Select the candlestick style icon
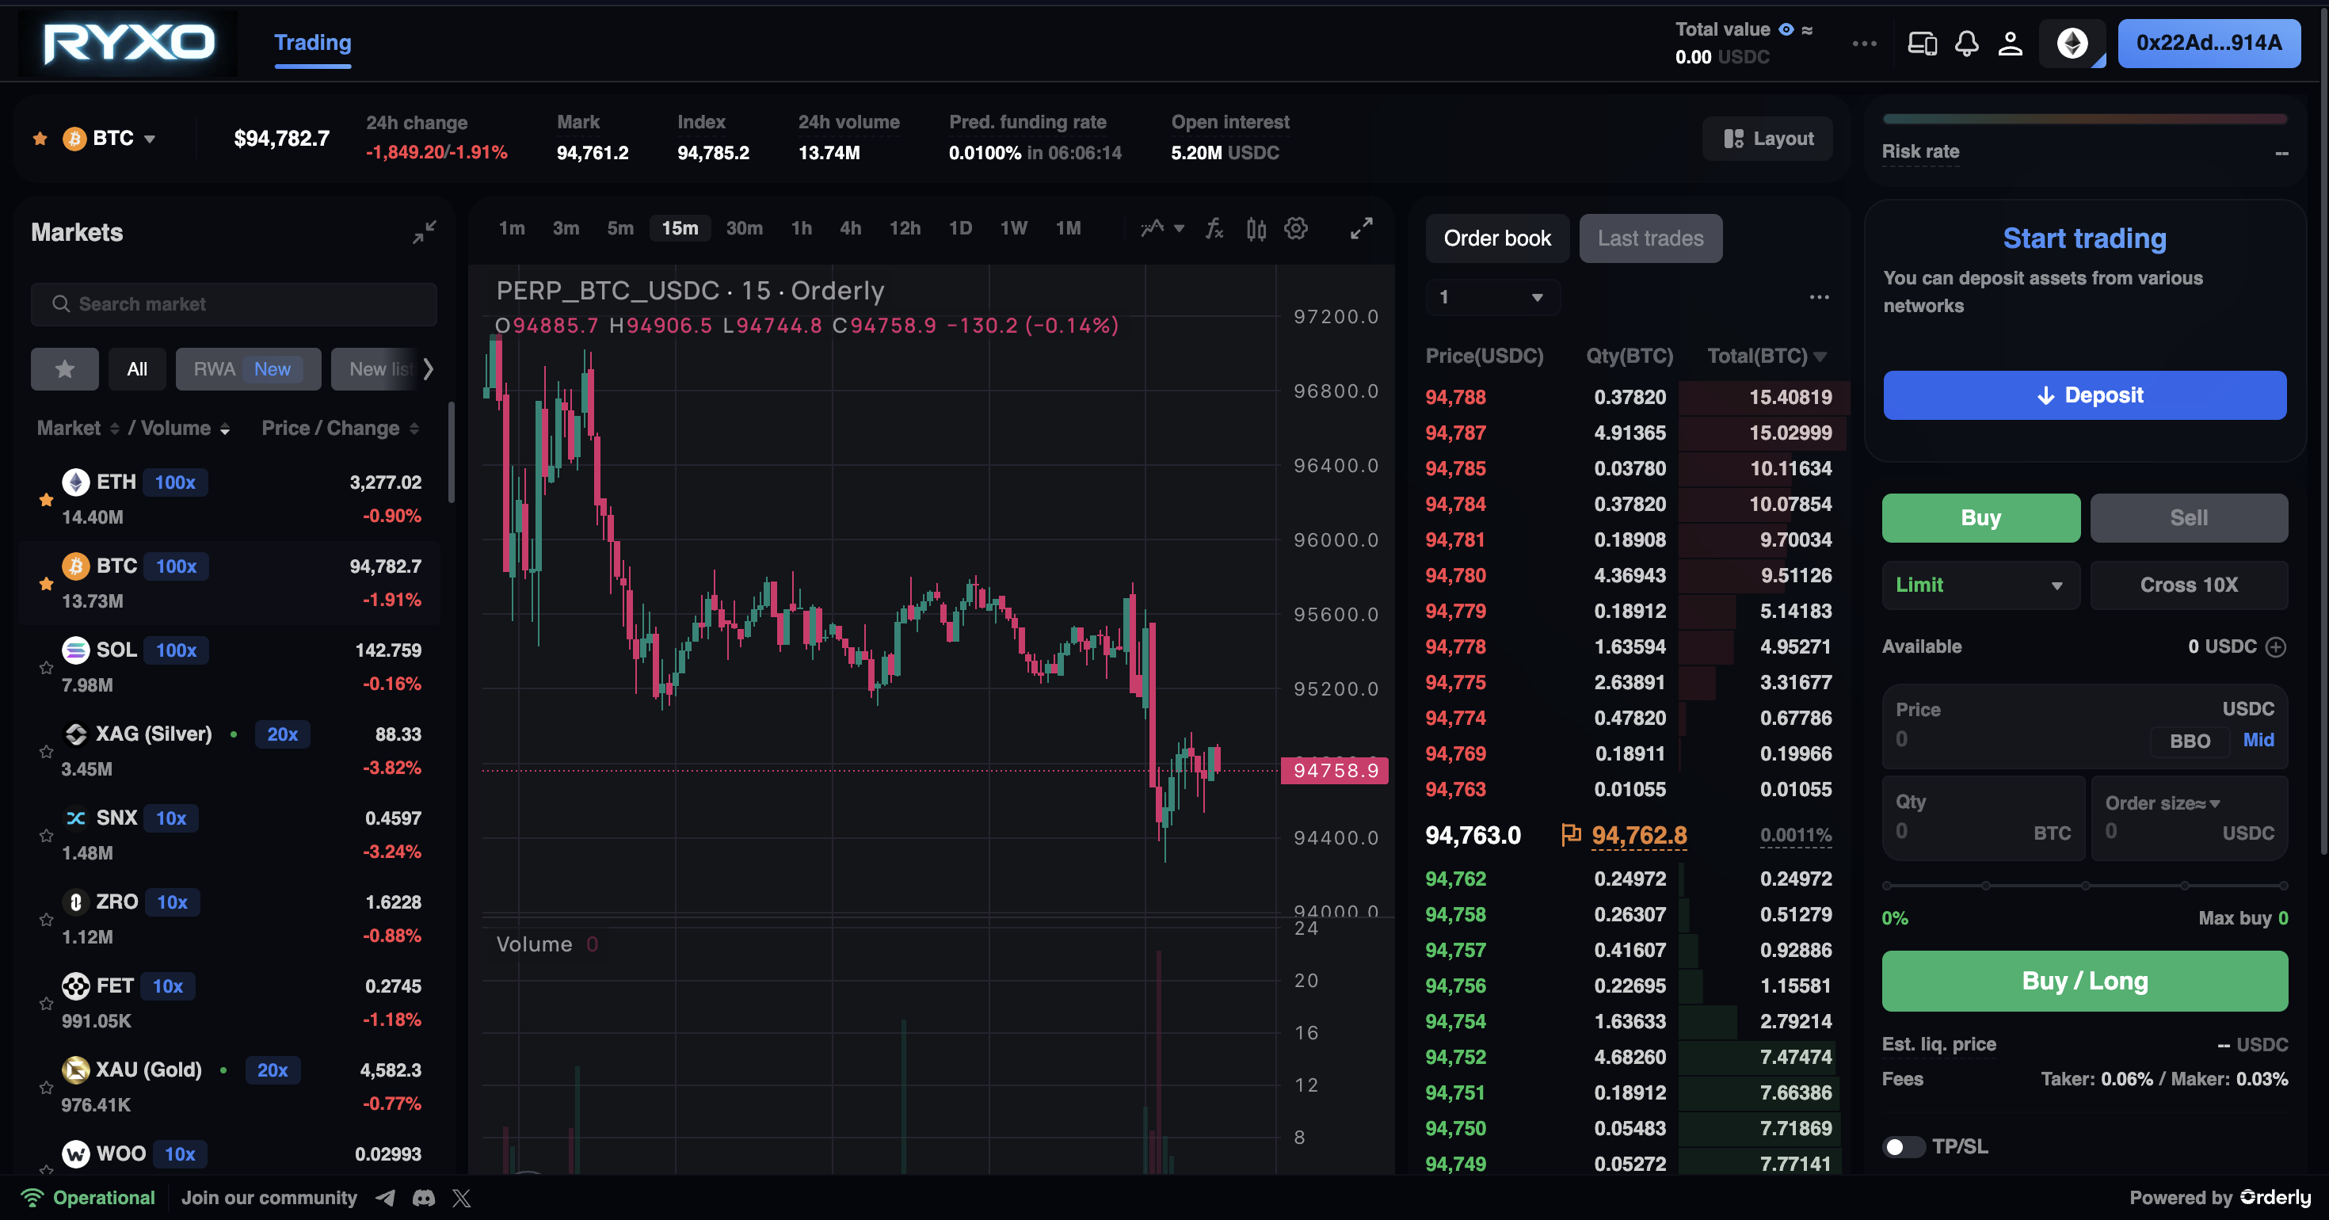Viewport: 2329px width, 1220px height. pos(1255,228)
